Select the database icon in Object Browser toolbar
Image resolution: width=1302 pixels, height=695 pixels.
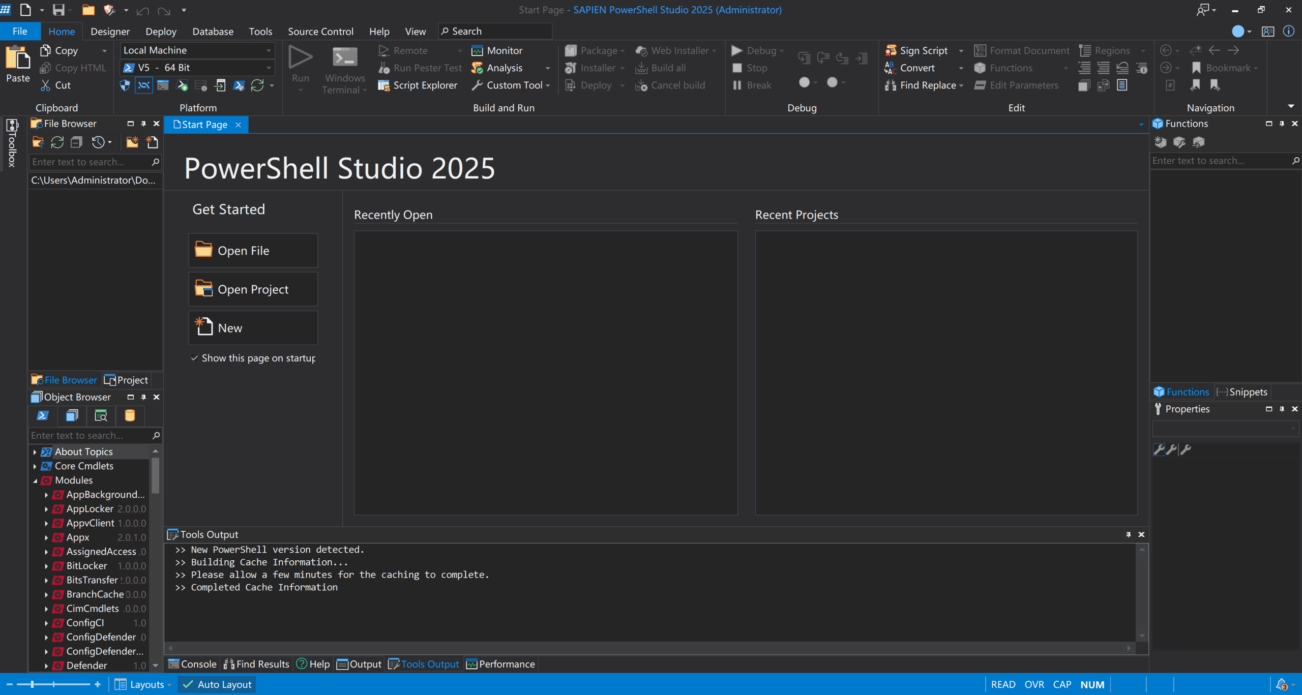[x=130, y=416]
